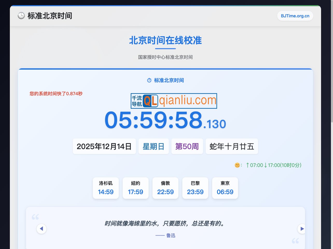
Task: Click the right arrow of the quote carousel
Action: [302, 229]
